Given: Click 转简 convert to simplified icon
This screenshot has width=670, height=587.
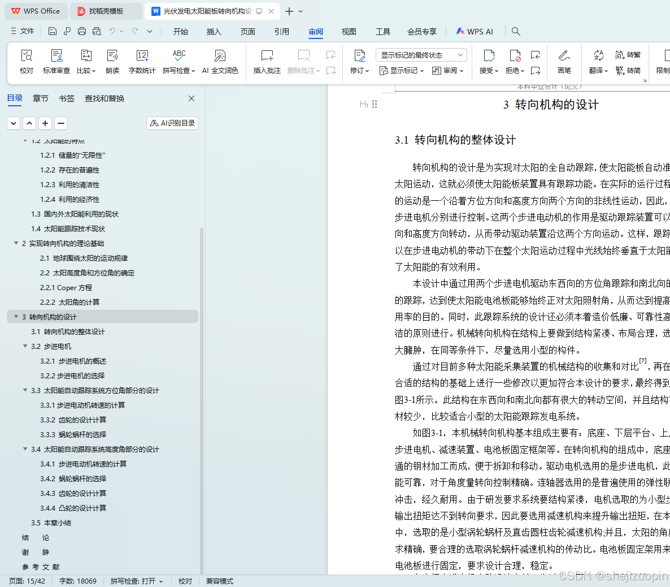Looking at the screenshot, I should tap(628, 71).
